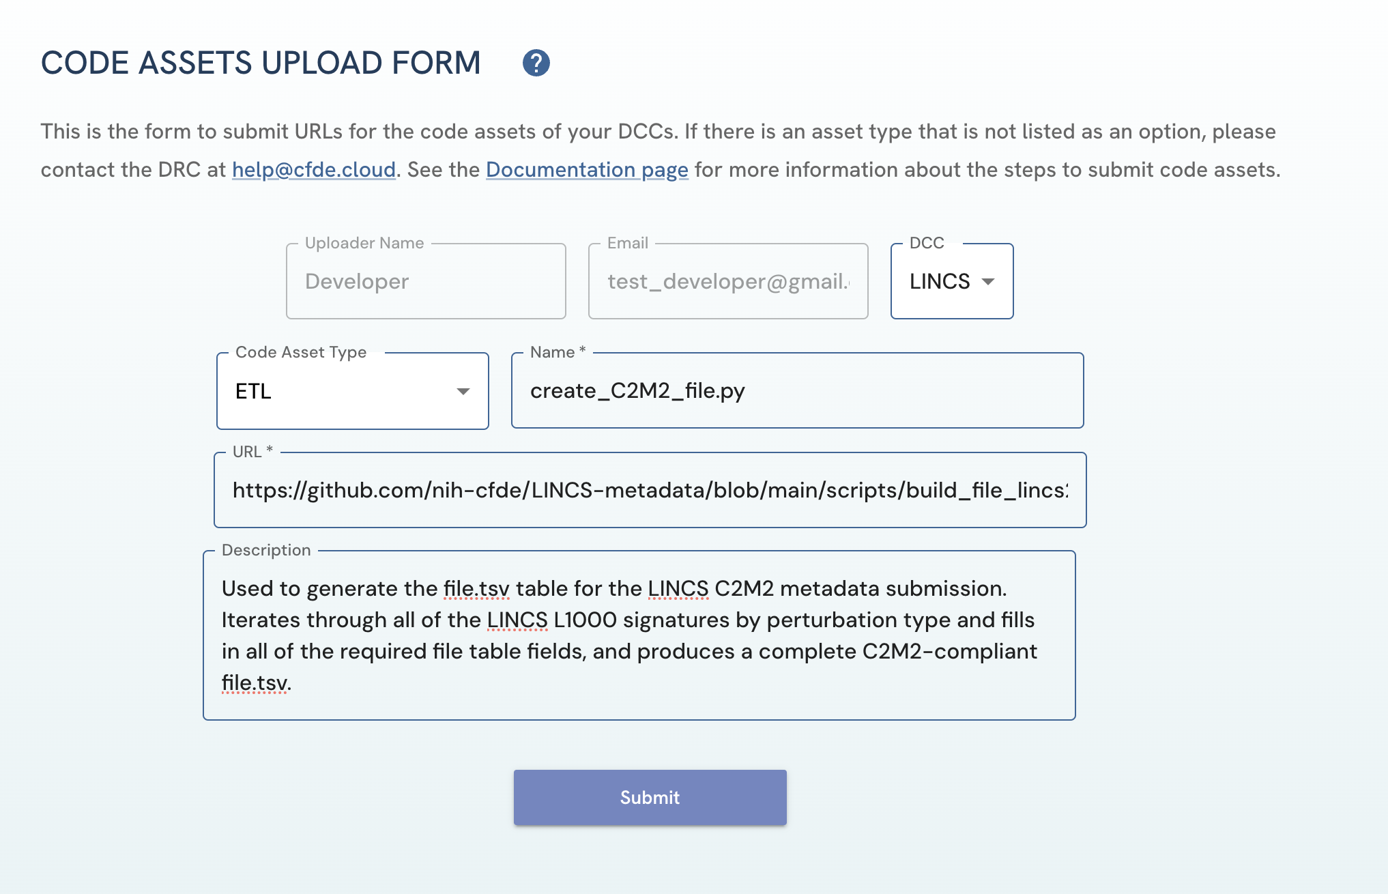Click the "Uploader Name" field label
This screenshot has height=894, width=1388.
click(364, 243)
